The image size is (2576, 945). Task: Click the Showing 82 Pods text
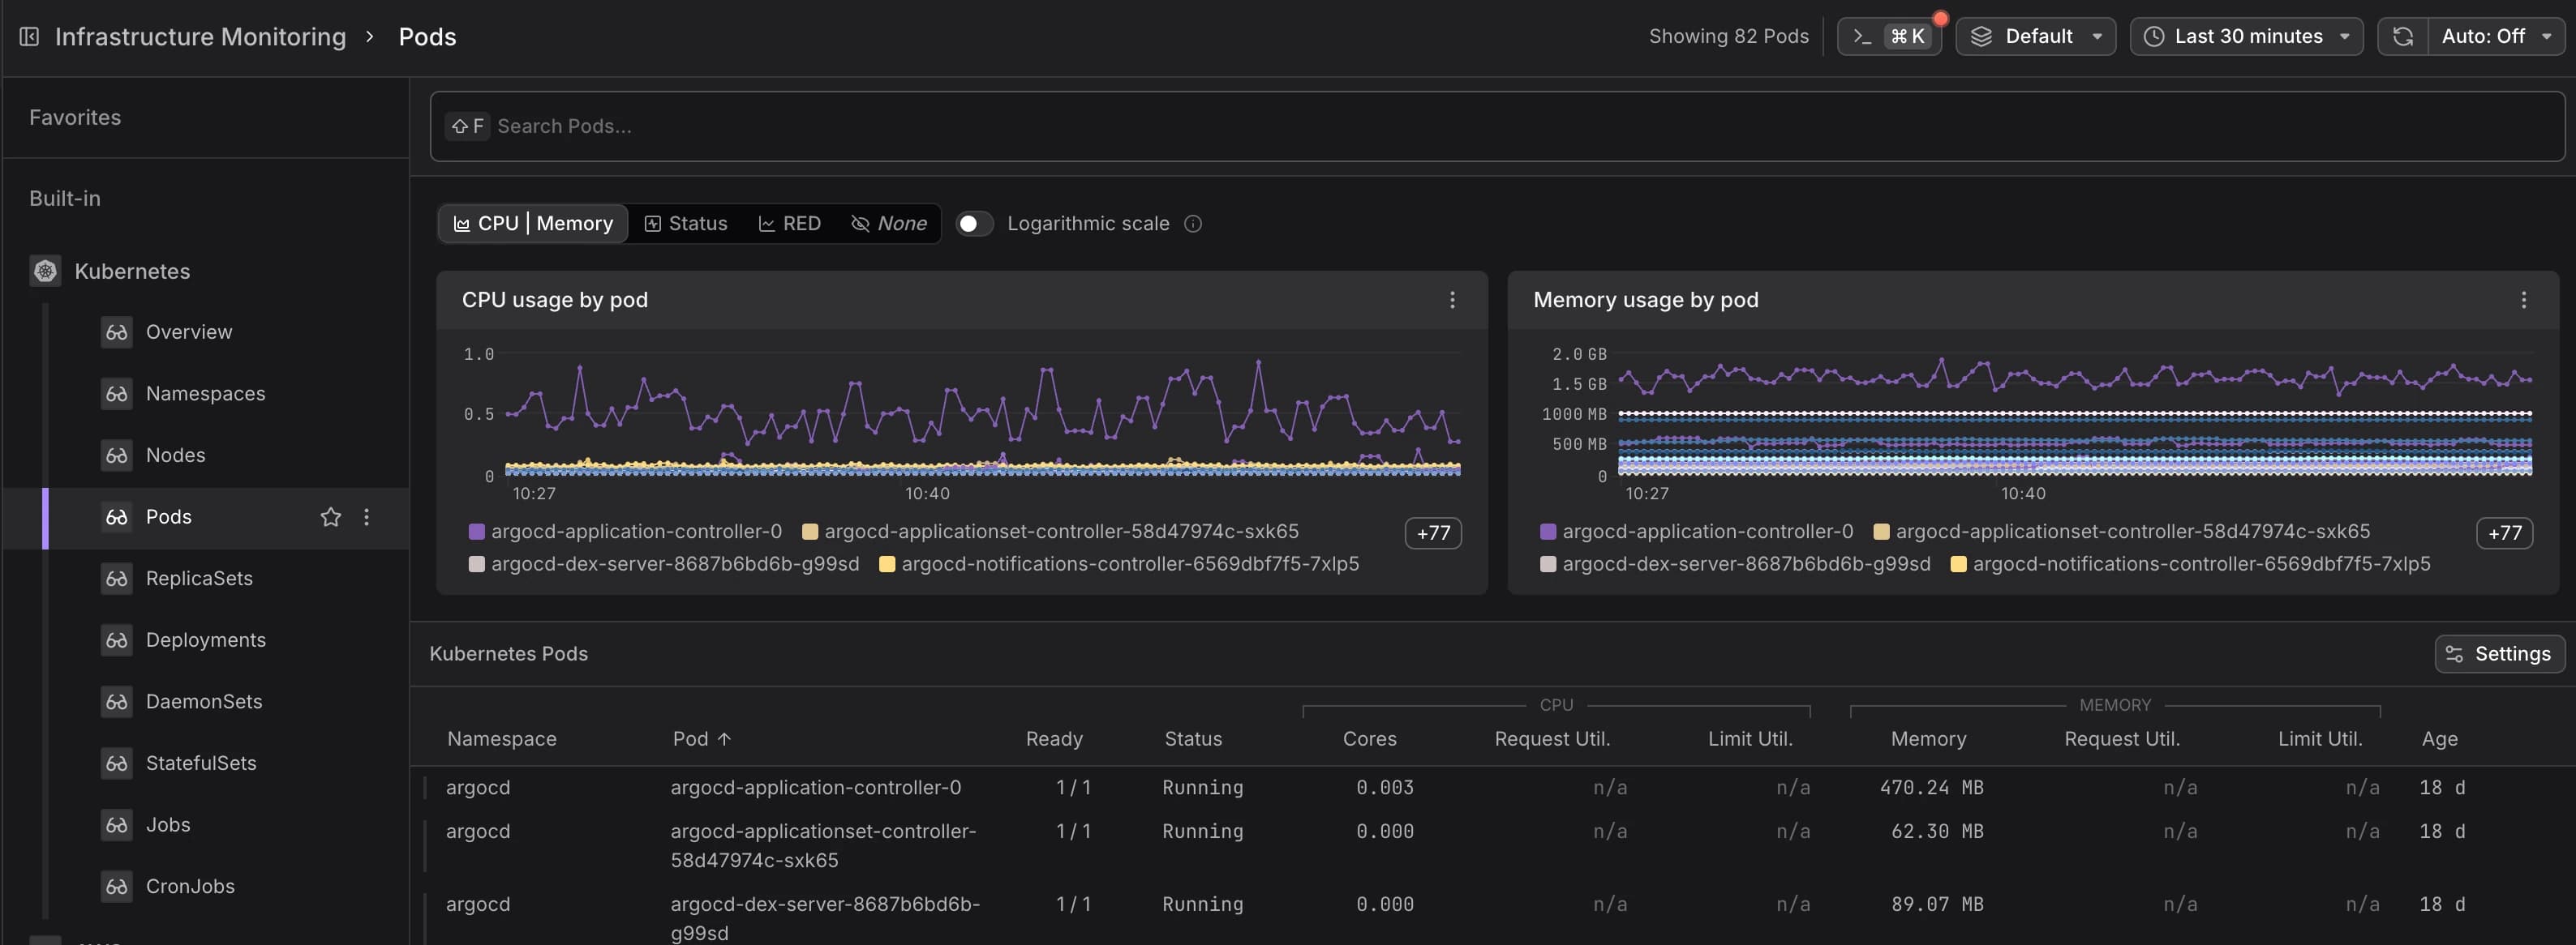pyautogui.click(x=1728, y=37)
